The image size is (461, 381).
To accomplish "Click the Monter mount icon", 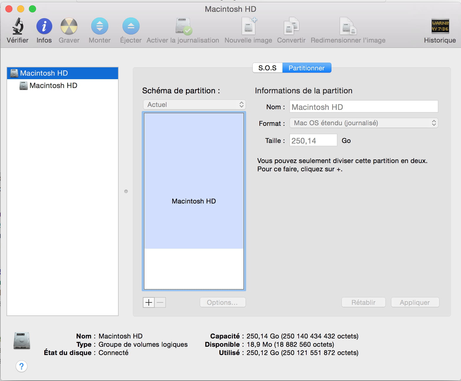I will click(x=100, y=26).
